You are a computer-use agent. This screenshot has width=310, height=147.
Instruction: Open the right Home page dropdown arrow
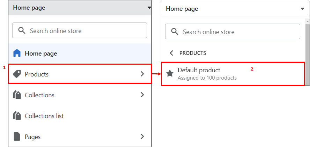pos(302,9)
